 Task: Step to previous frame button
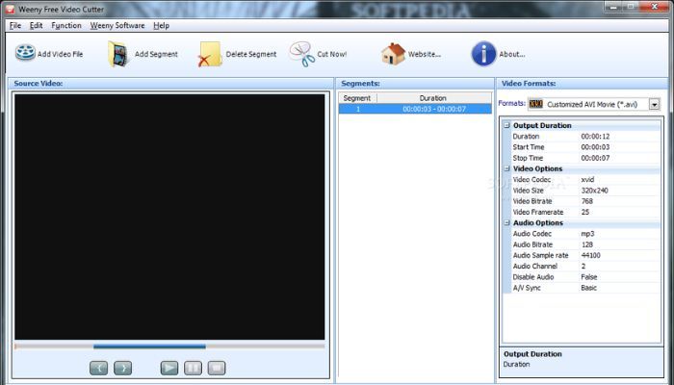(99, 368)
